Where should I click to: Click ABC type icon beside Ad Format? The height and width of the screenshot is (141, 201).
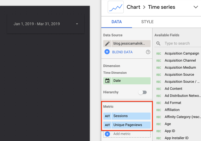click(158, 103)
